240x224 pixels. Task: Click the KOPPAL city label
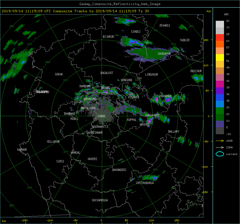tap(132, 120)
